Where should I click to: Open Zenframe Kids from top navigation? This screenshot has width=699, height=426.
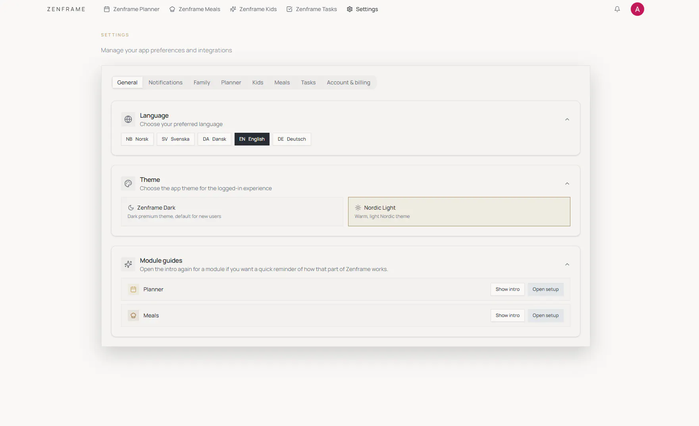(253, 9)
